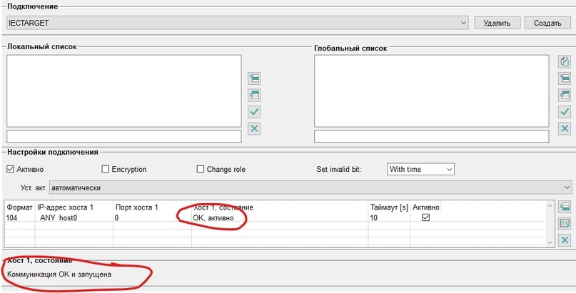Toggle the Активно checkbox in the host row
Image resolution: width=576 pixels, height=293 pixels.
coord(426,217)
